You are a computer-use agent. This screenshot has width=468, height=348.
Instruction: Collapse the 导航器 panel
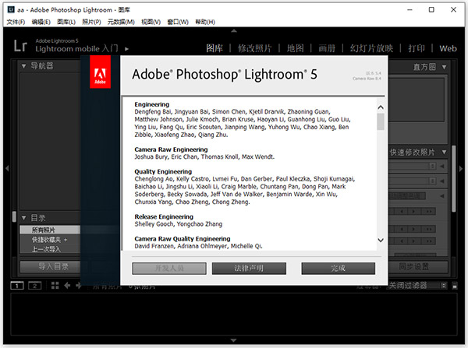[24, 66]
